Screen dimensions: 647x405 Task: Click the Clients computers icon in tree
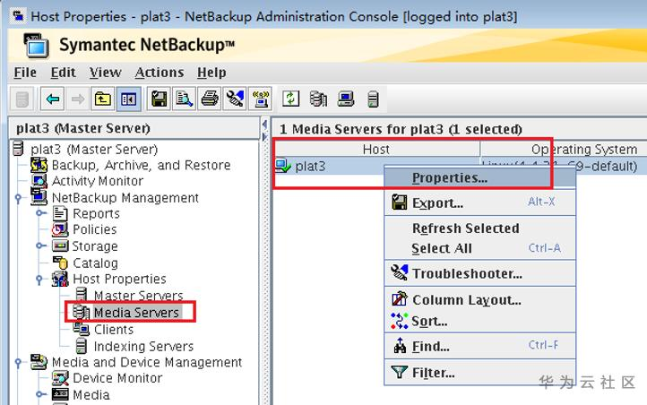(82, 329)
